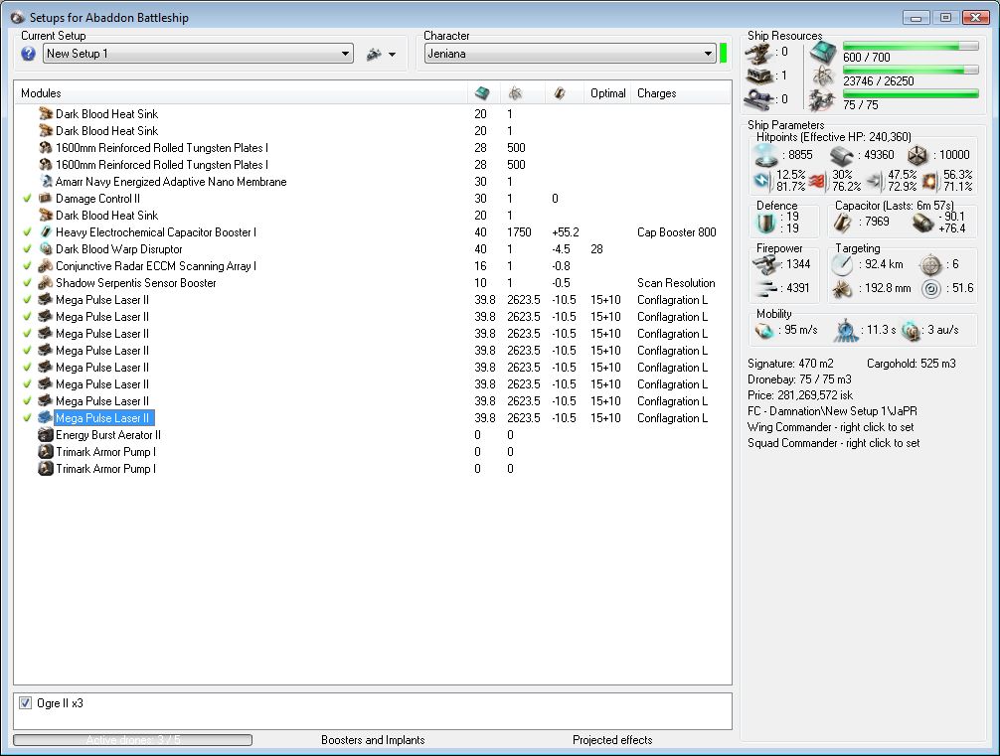Click the ship setup actions icon
This screenshot has width=1000, height=756.
374,54
